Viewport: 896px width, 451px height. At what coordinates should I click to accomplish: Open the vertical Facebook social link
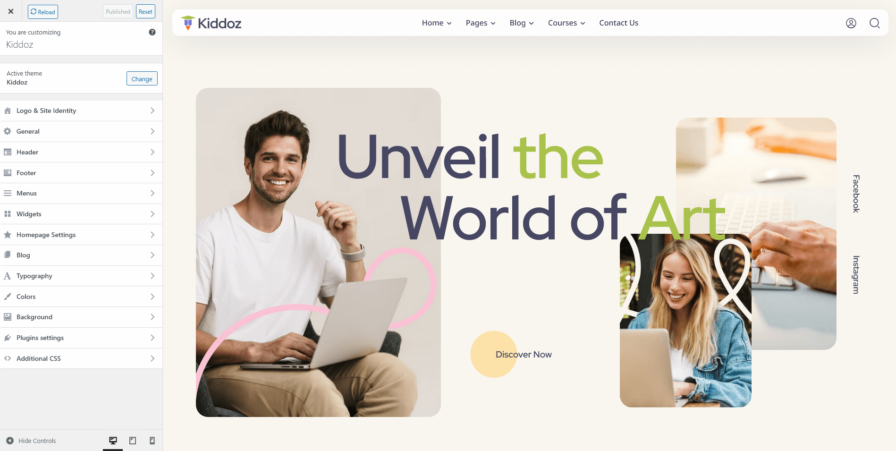(x=856, y=194)
